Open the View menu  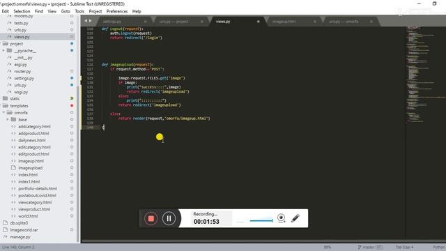52,11
